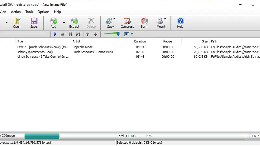Click the greyed Delete icon
The width and height of the screenshot is (260, 146).
coord(91,23)
